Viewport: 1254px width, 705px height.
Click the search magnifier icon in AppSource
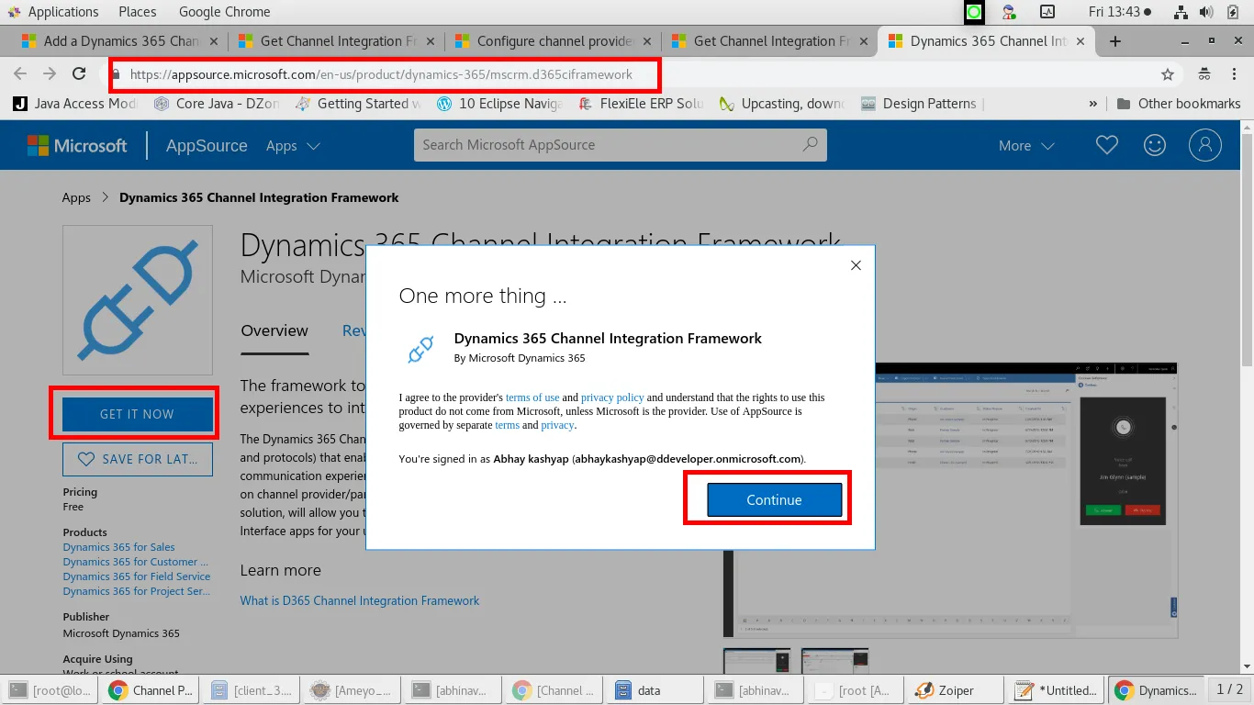(x=810, y=144)
